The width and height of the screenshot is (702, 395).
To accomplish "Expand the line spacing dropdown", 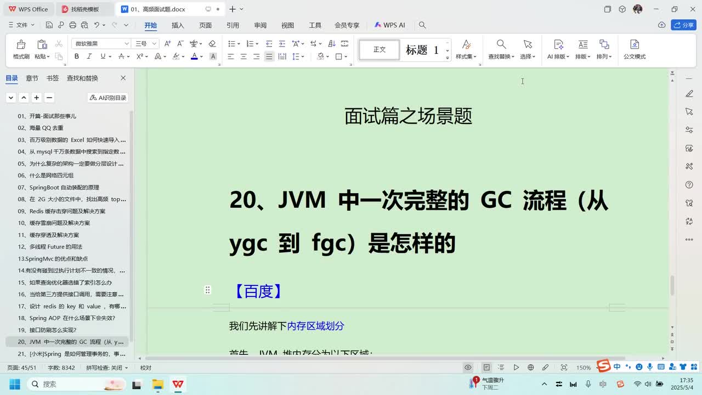I will click(x=303, y=57).
